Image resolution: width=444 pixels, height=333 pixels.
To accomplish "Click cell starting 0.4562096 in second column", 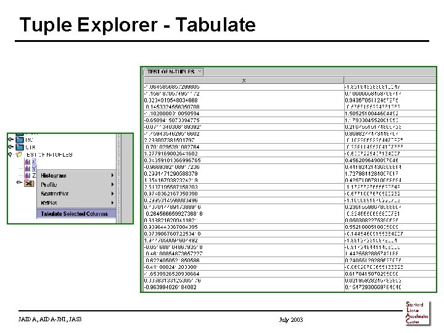I will pos(390,160).
